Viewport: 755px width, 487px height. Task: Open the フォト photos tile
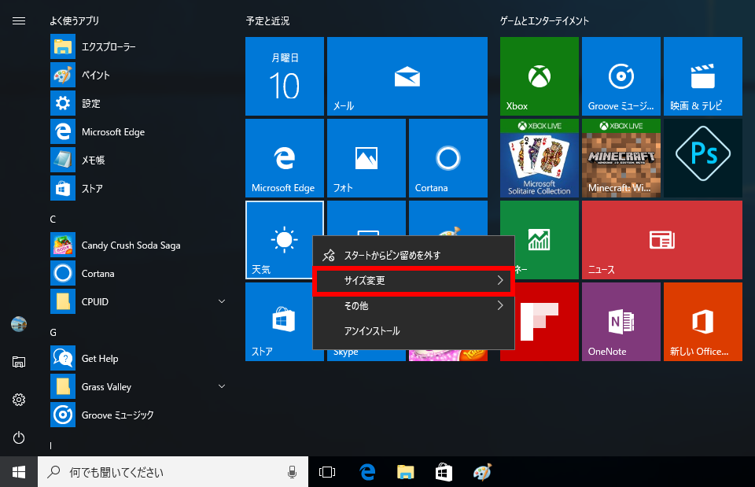(x=366, y=158)
